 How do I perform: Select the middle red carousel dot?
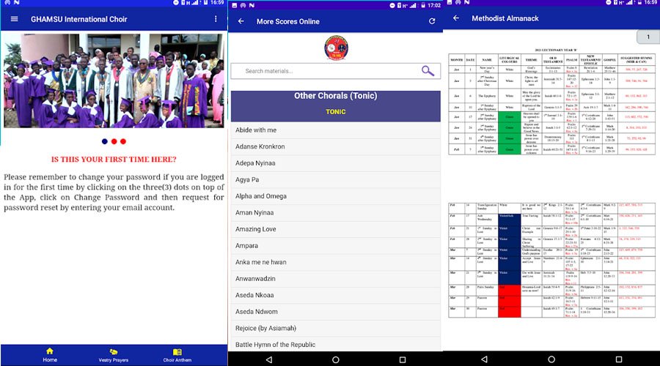tap(114, 141)
